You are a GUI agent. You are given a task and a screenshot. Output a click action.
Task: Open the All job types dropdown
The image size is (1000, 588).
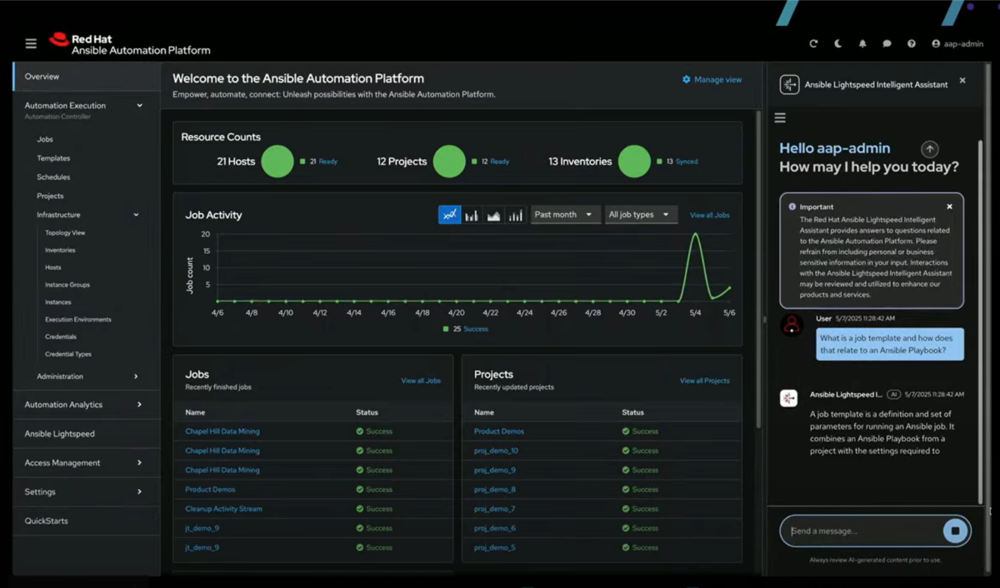tap(641, 215)
